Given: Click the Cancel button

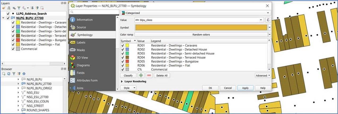Looking at the screenshot, I should pos(228,88).
